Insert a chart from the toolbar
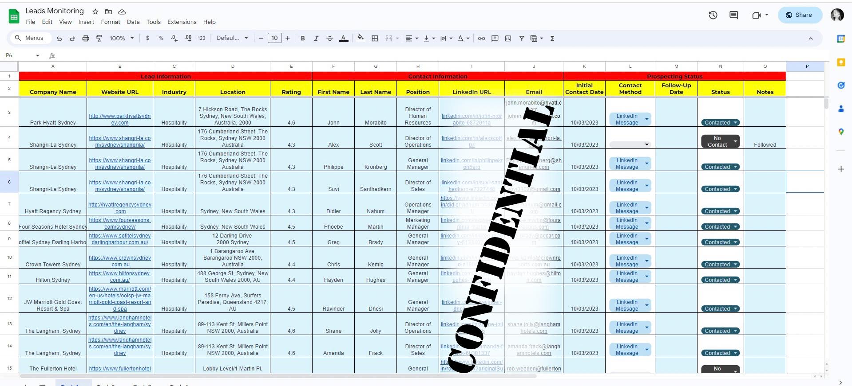 coord(508,39)
